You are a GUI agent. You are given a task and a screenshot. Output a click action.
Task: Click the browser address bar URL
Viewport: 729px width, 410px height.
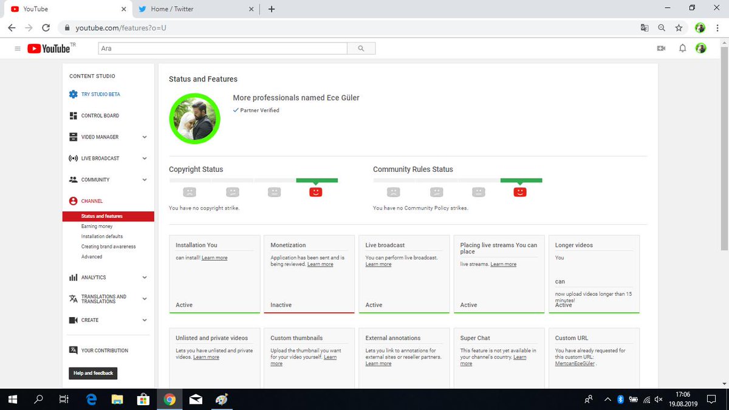click(x=121, y=28)
